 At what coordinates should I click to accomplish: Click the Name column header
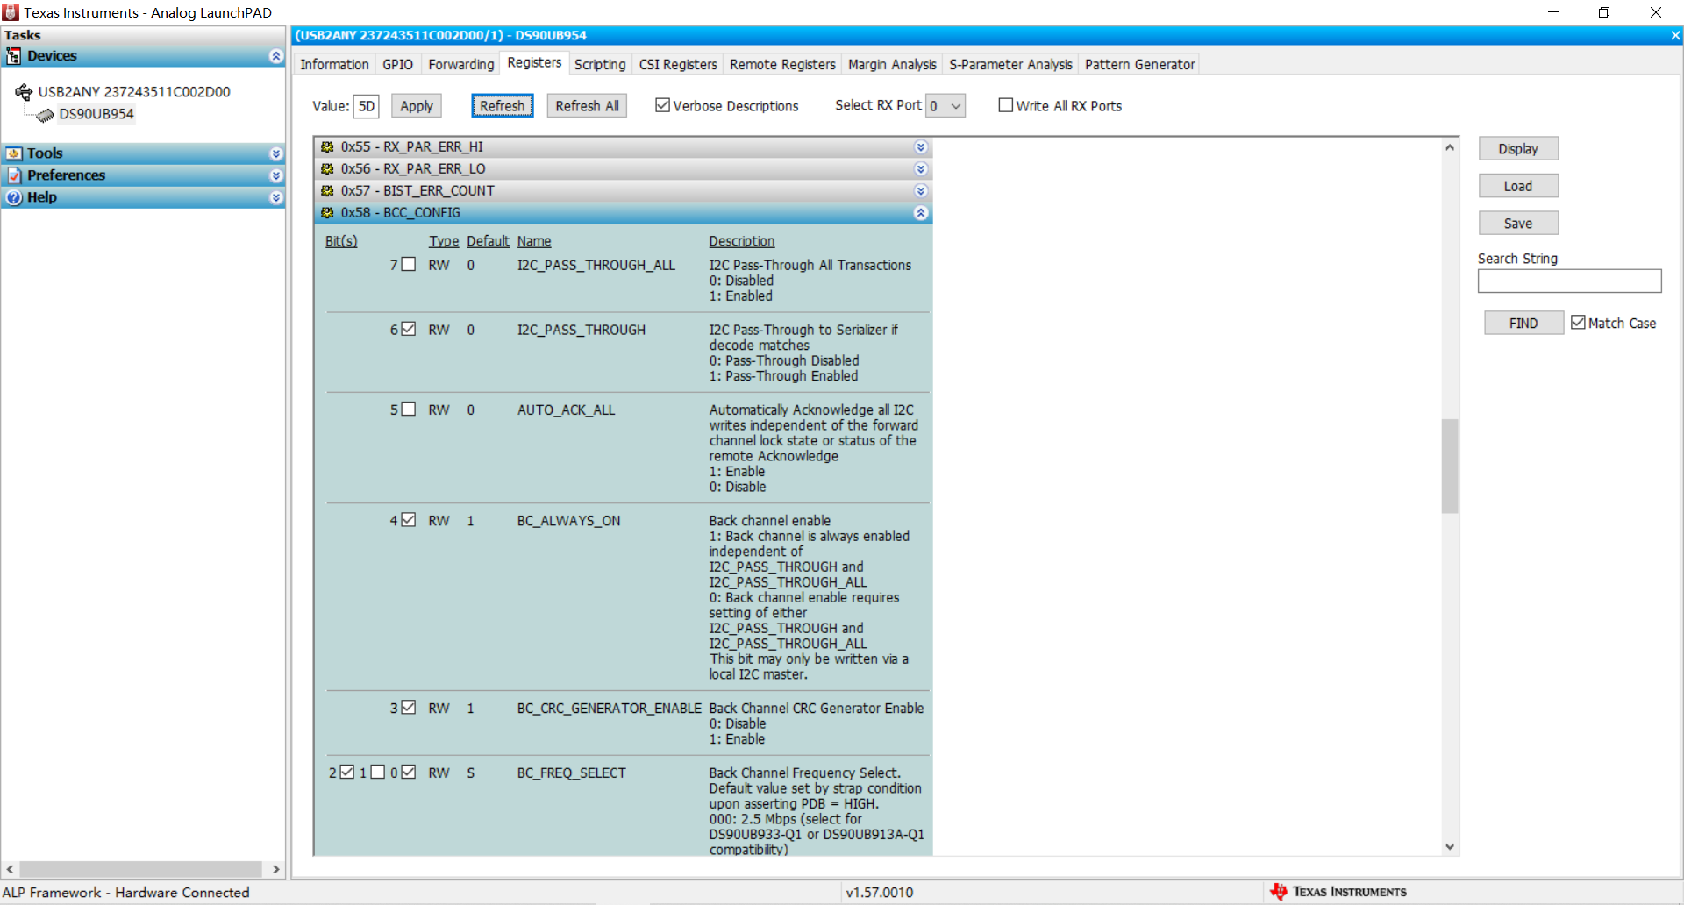point(534,241)
